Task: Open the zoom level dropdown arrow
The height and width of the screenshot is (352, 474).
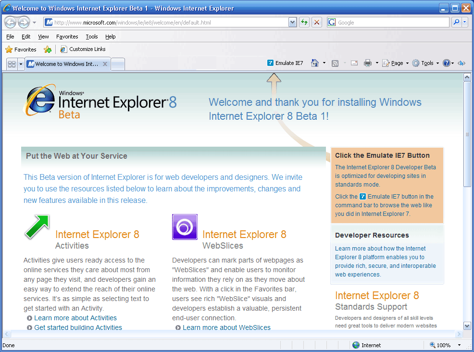Action: (x=459, y=345)
